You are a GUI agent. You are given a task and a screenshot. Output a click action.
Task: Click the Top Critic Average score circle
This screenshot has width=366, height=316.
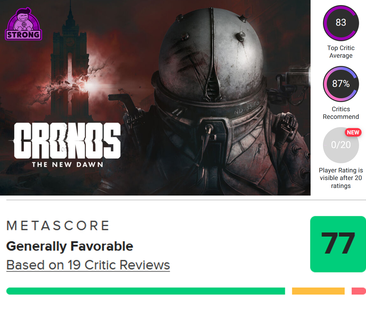coord(341,23)
